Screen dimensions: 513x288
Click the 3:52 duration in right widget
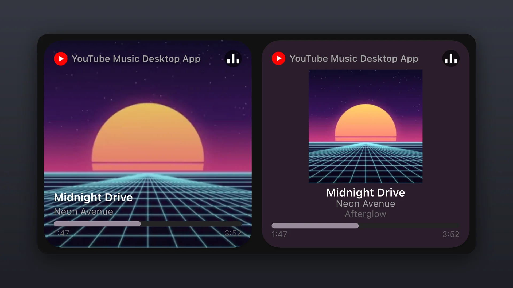451,234
